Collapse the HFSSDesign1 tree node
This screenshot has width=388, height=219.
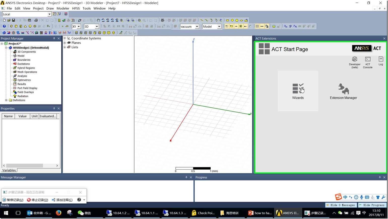(x=6, y=48)
